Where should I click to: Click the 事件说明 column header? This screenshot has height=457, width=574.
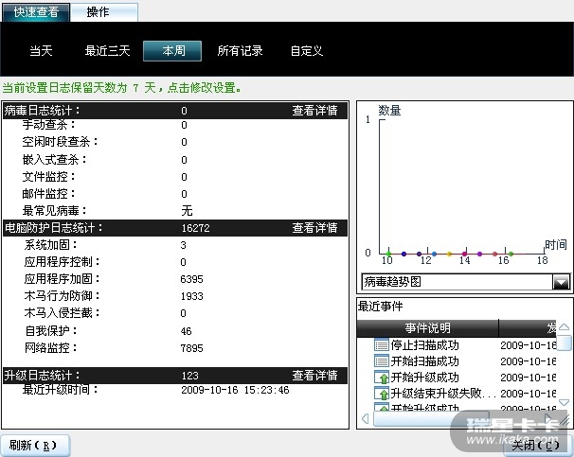[427, 328]
